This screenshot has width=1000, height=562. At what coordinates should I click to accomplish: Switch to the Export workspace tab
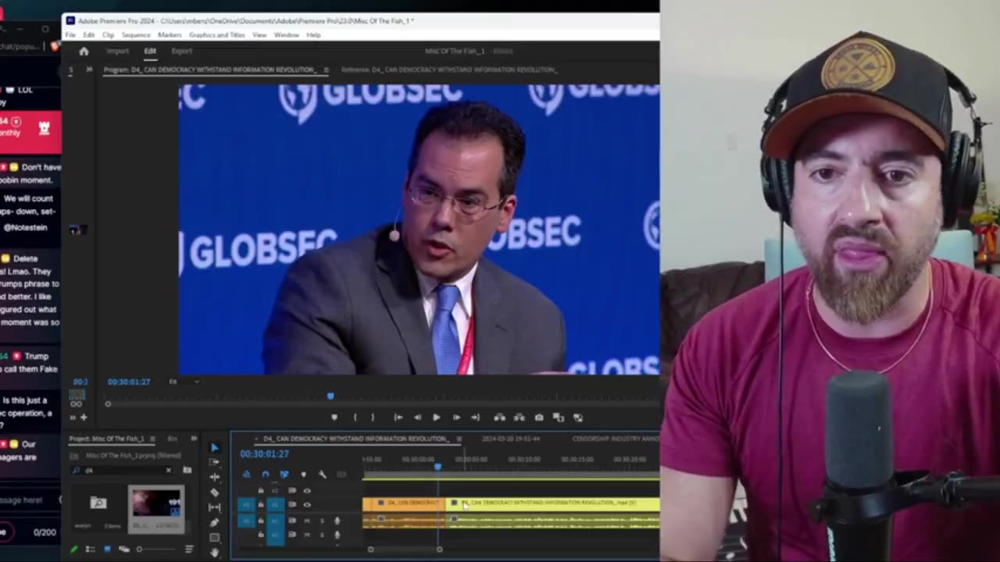coord(181,52)
